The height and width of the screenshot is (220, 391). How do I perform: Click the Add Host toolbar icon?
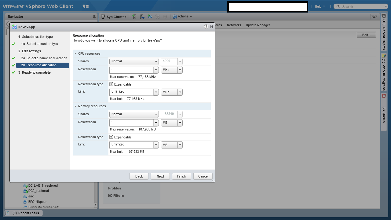coord(134,17)
